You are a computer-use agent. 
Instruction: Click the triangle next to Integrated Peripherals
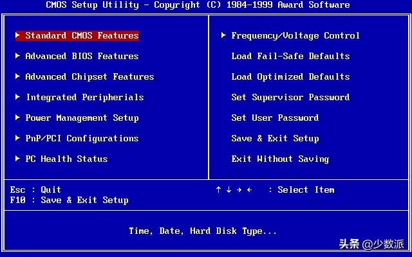point(17,97)
